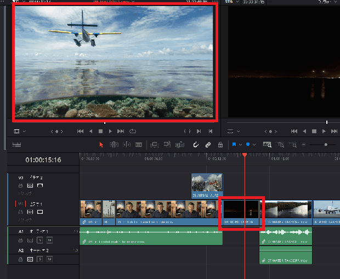Toggle Loop playback in source viewer

click(133, 131)
